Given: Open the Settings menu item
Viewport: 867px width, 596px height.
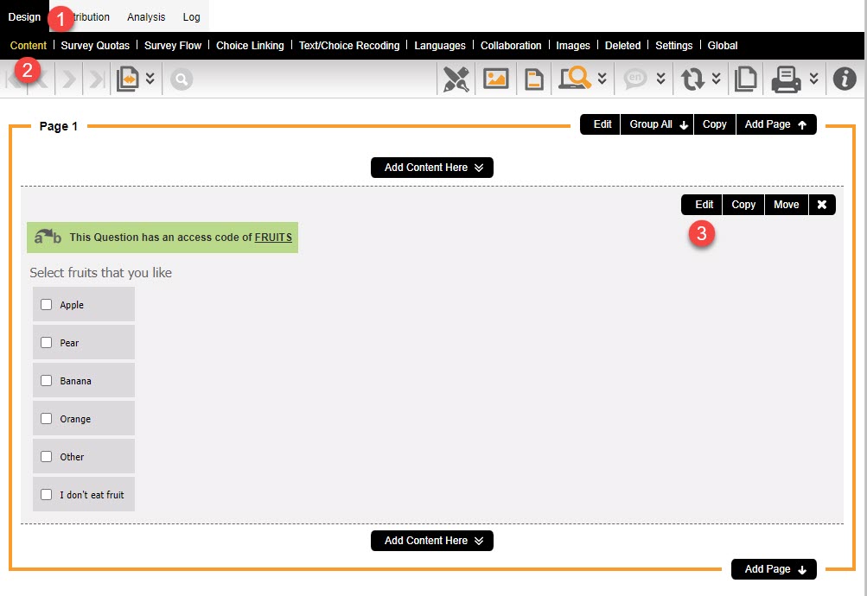Looking at the screenshot, I should [x=673, y=45].
